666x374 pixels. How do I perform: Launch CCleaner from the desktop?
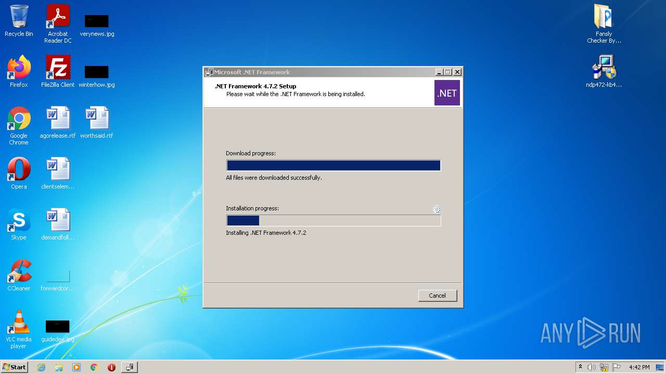(19, 275)
